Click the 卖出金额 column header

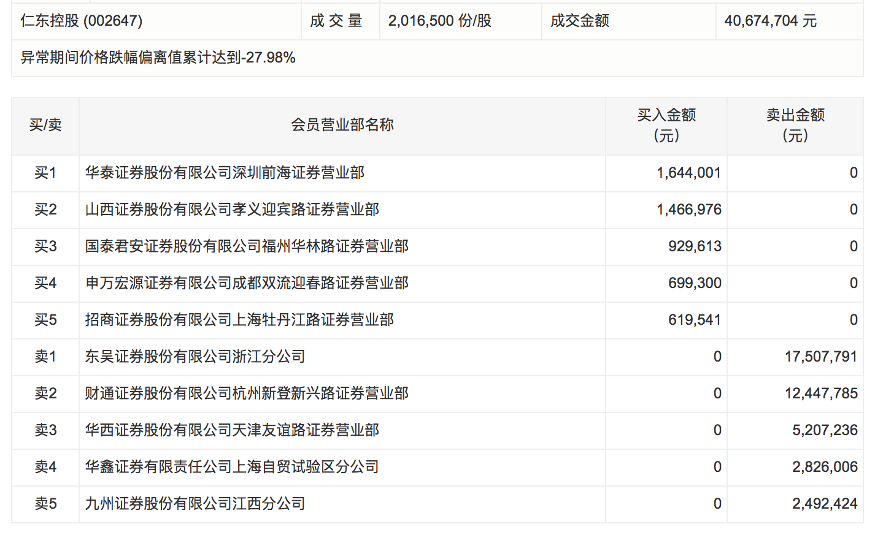795,125
